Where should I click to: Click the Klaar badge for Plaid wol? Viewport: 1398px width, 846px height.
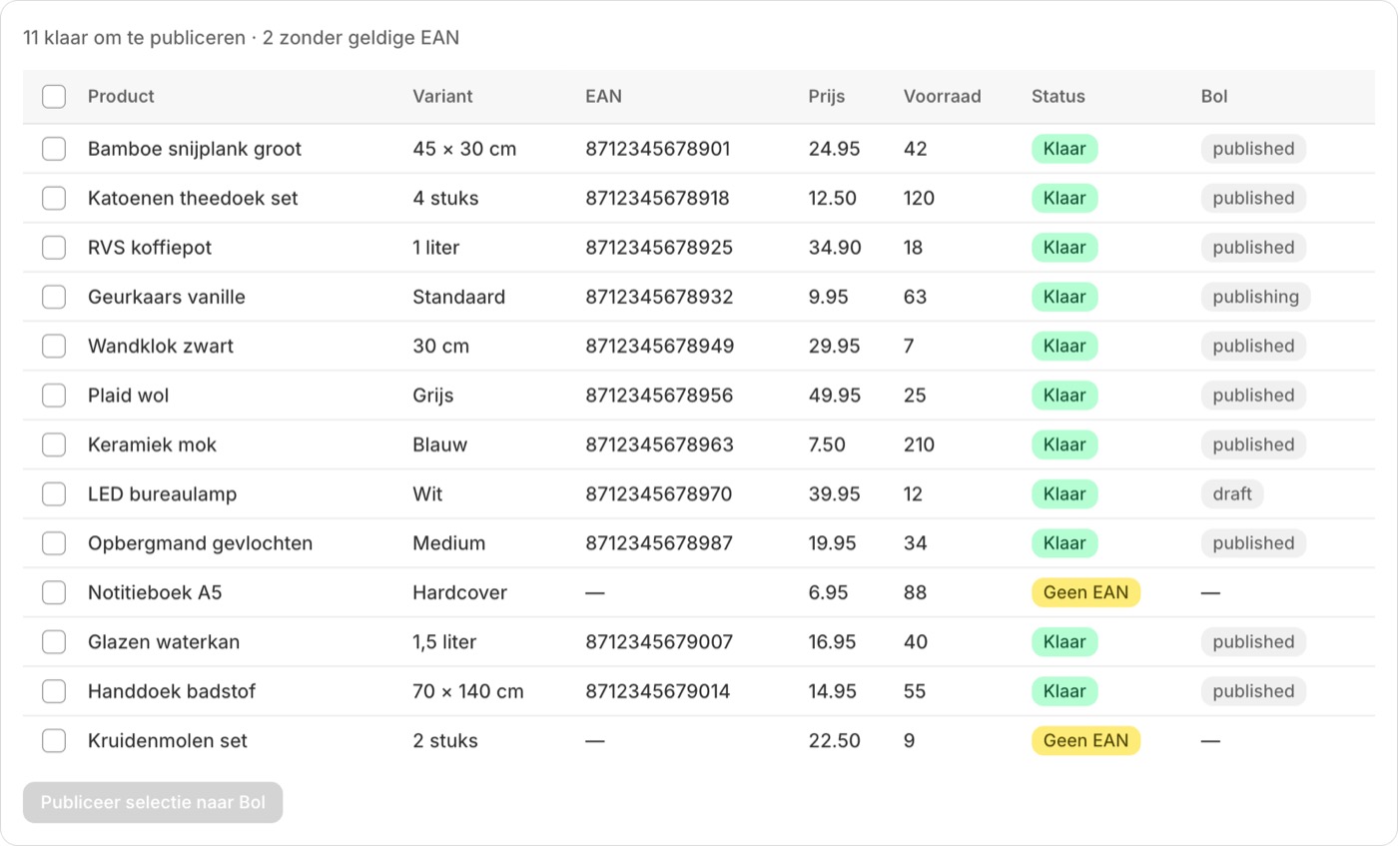tap(1064, 396)
